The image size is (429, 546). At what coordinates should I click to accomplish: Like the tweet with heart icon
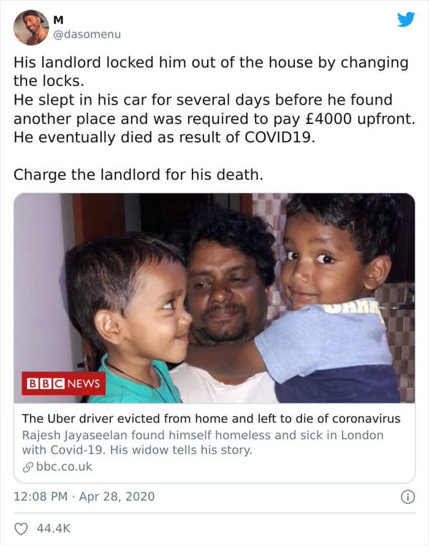click(21, 529)
